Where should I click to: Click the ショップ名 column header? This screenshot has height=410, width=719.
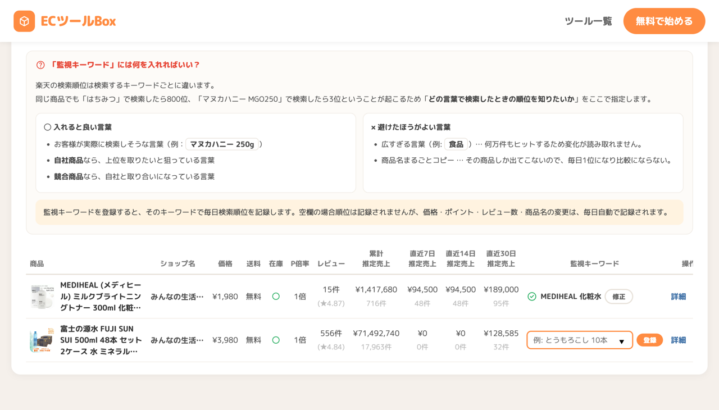click(x=178, y=264)
